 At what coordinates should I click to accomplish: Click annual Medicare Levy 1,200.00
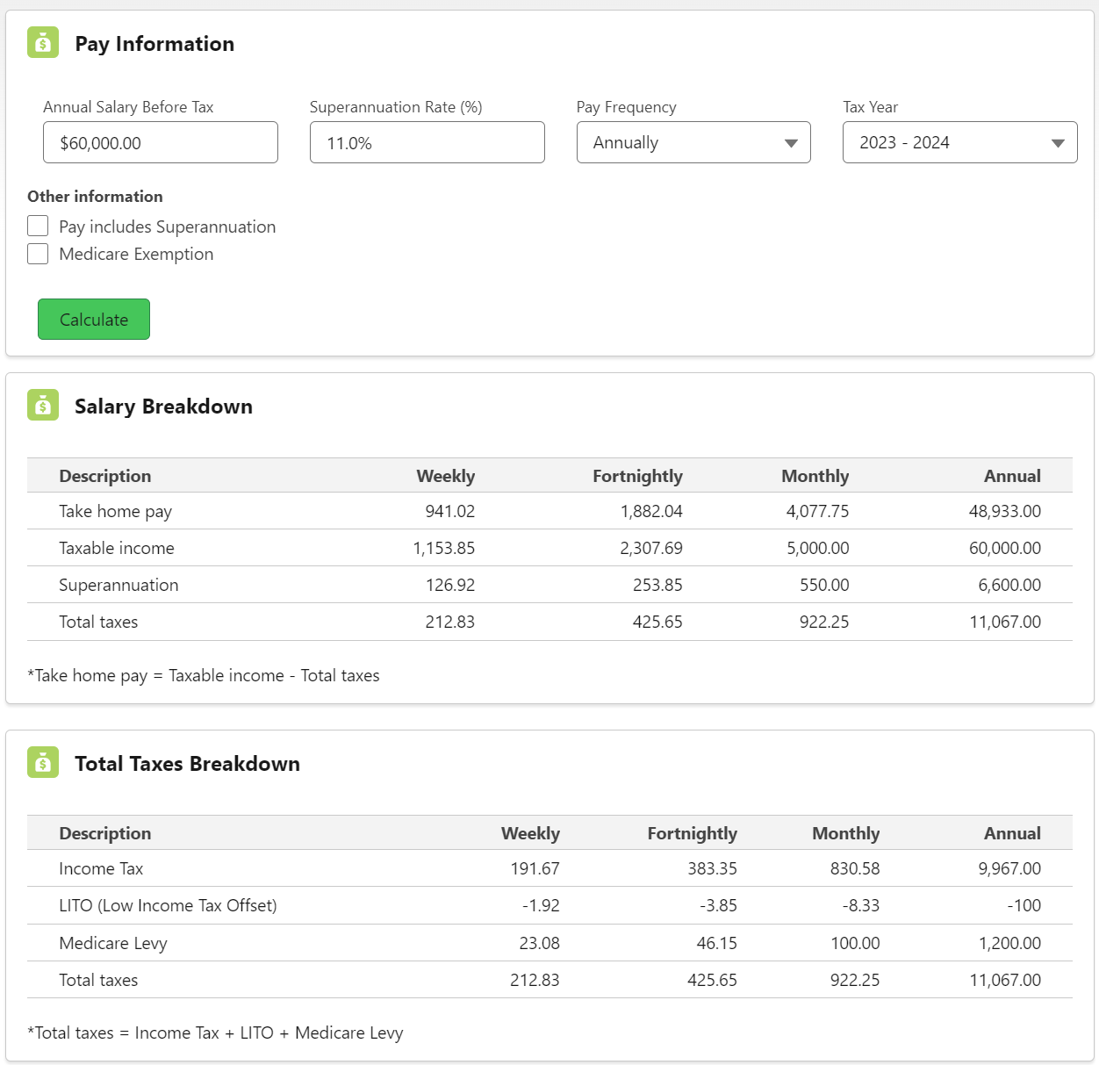(x=1009, y=943)
